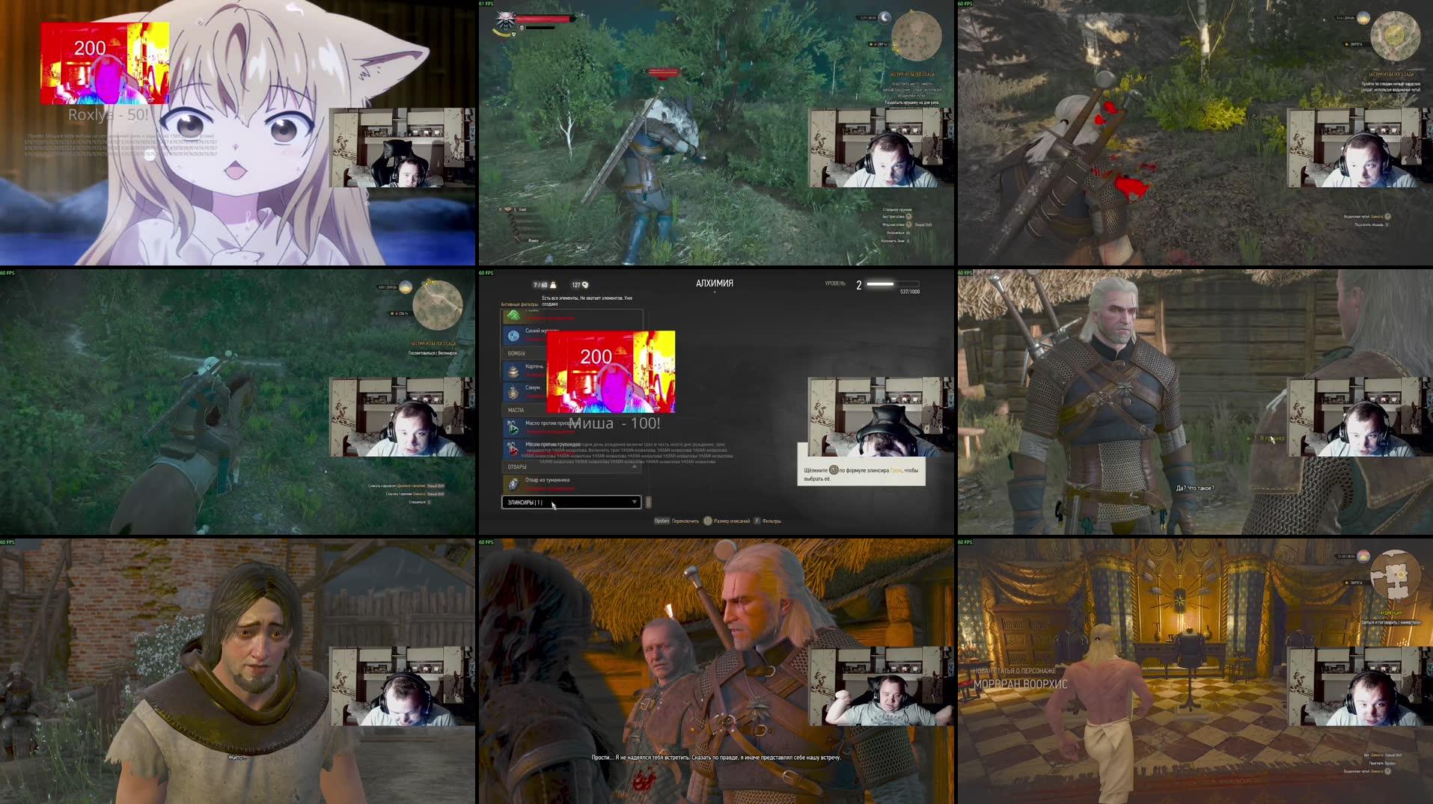The height and width of the screenshot is (804, 1433).
Task: Select the Синий мутаген recipe icon
Action: point(513,336)
